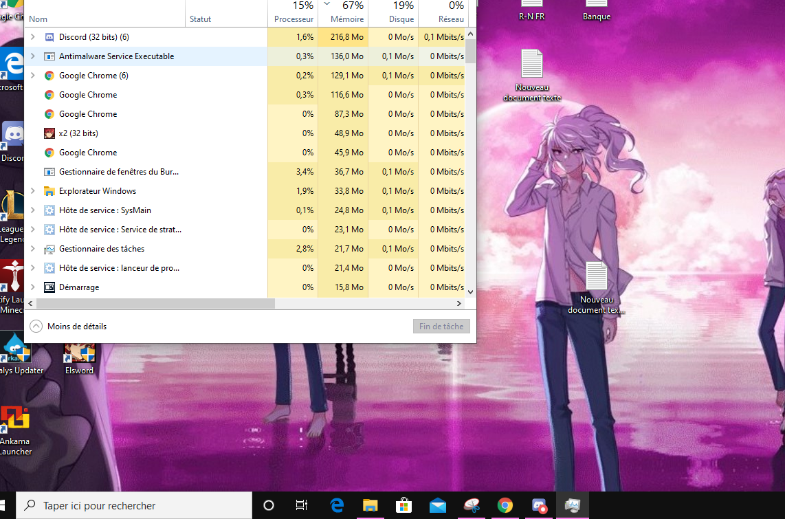Expand the Antimalware Service Executable row
The image size is (785, 519).
click(x=33, y=56)
